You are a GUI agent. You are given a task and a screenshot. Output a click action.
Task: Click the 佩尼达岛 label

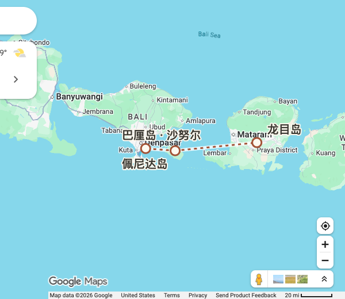[145, 164]
